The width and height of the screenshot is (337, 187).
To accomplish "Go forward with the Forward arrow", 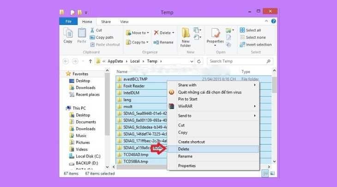I will pos(75,61).
